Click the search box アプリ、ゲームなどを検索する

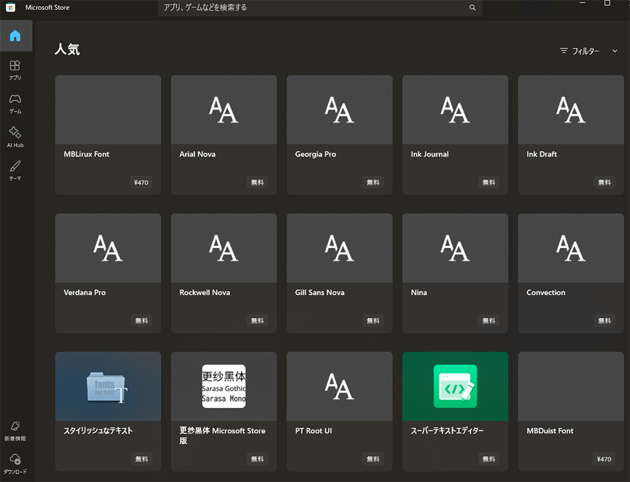[x=320, y=8]
